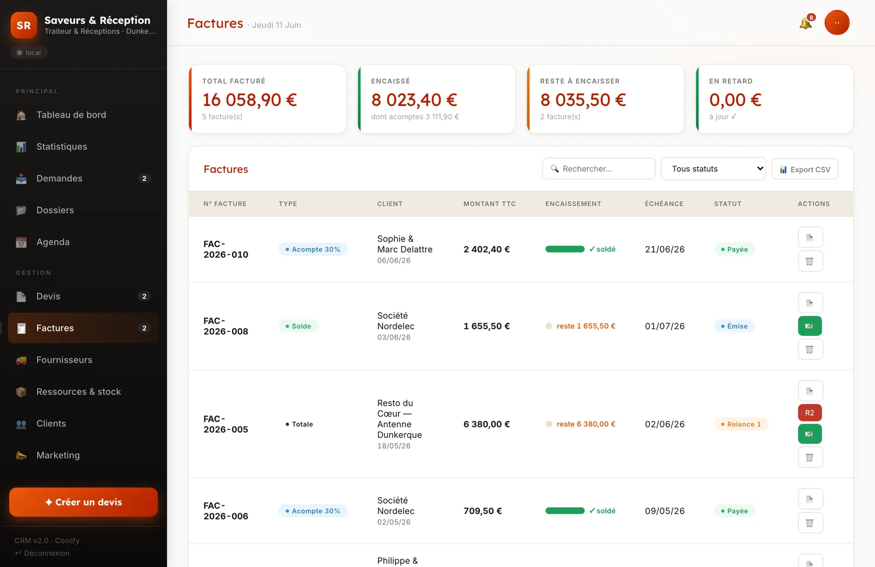Click the FAC-2026-010 payment progress bar

565,249
